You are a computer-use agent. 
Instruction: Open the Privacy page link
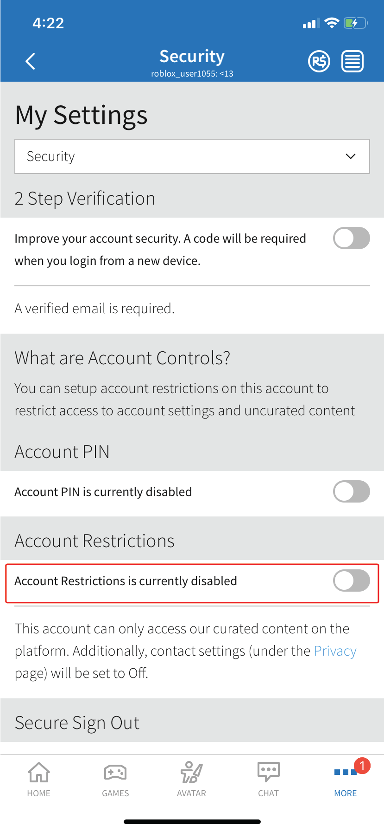pos(335,651)
